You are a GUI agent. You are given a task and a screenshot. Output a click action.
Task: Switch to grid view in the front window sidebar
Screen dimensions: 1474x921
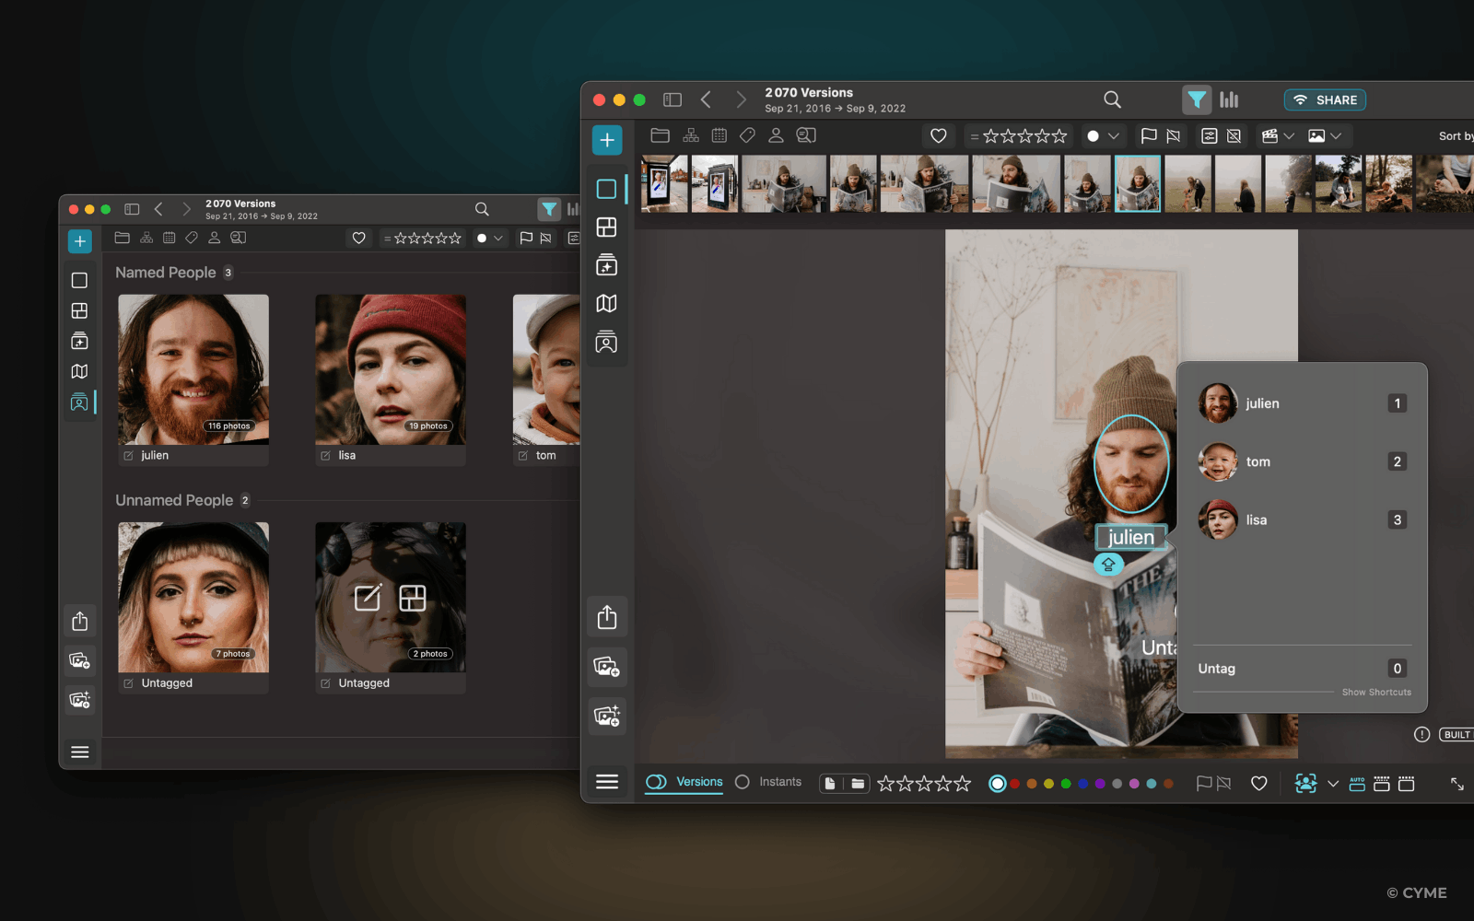click(x=606, y=227)
